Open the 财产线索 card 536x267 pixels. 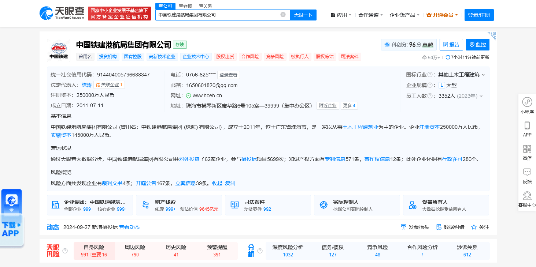(x=179, y=205)
